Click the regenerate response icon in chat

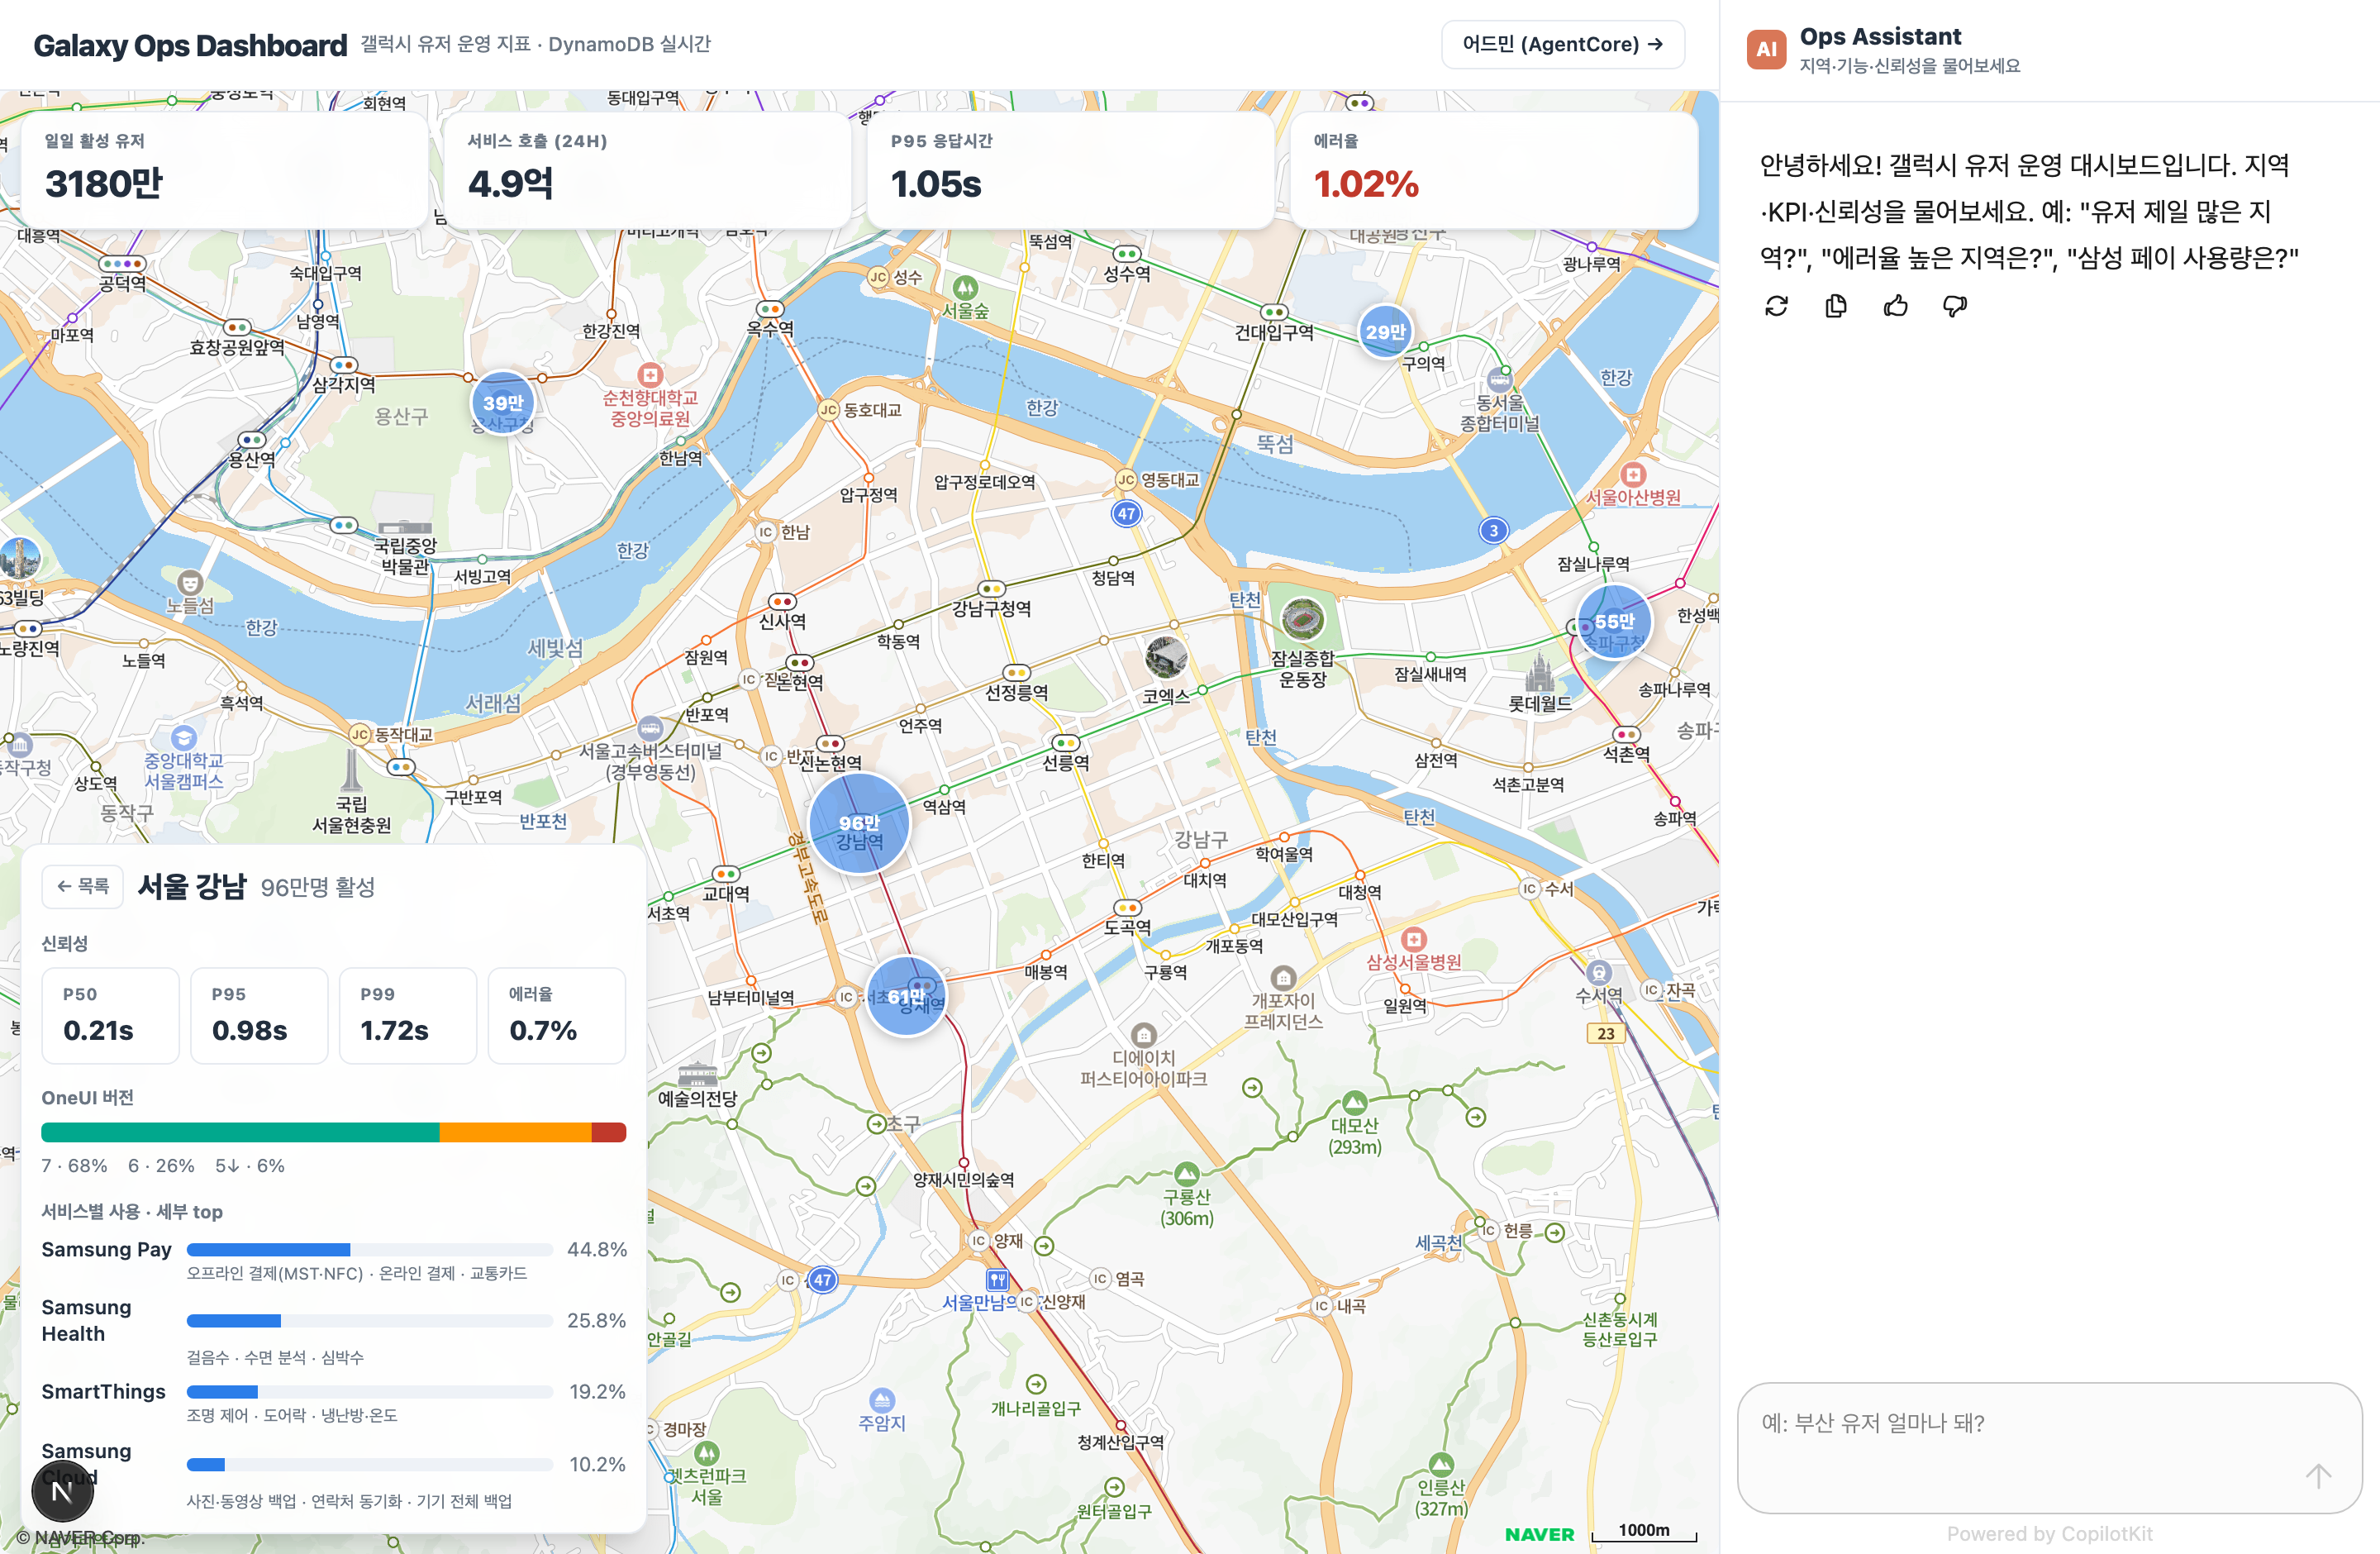(1776, 306)
